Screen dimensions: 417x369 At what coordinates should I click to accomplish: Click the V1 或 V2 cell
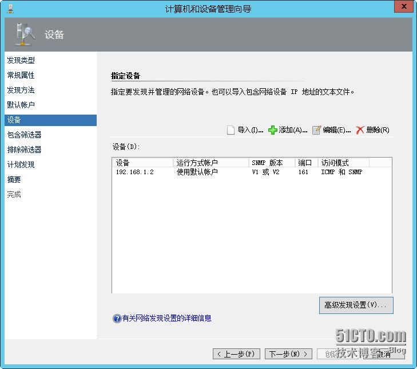click(x=265, y=172)
